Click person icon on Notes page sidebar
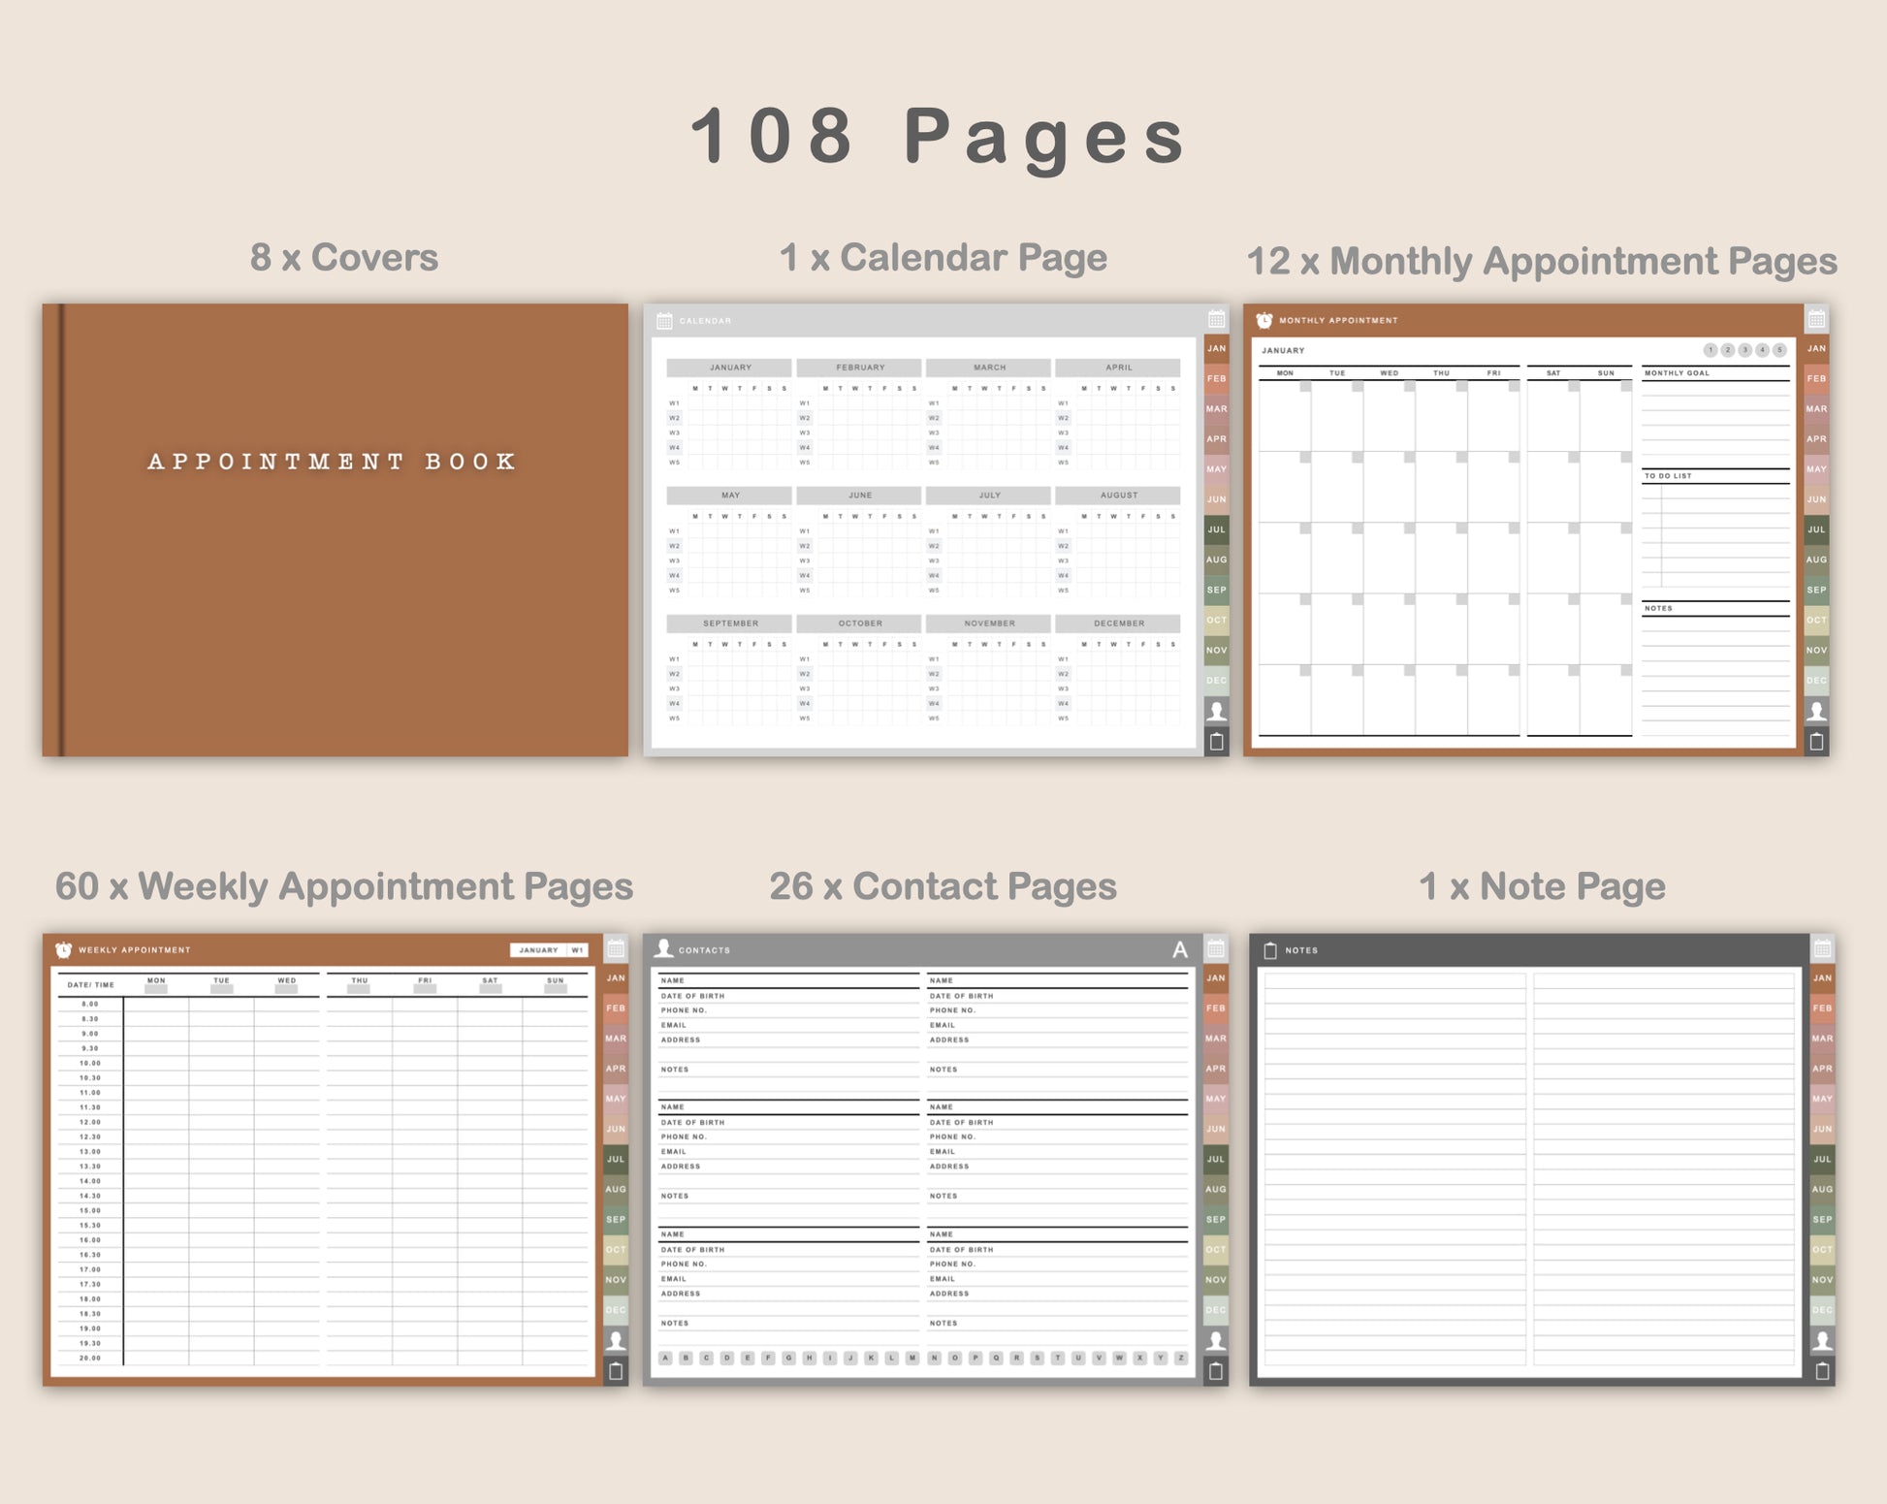The height and width of the screenshot is (1504, 1887). 1822,1340
